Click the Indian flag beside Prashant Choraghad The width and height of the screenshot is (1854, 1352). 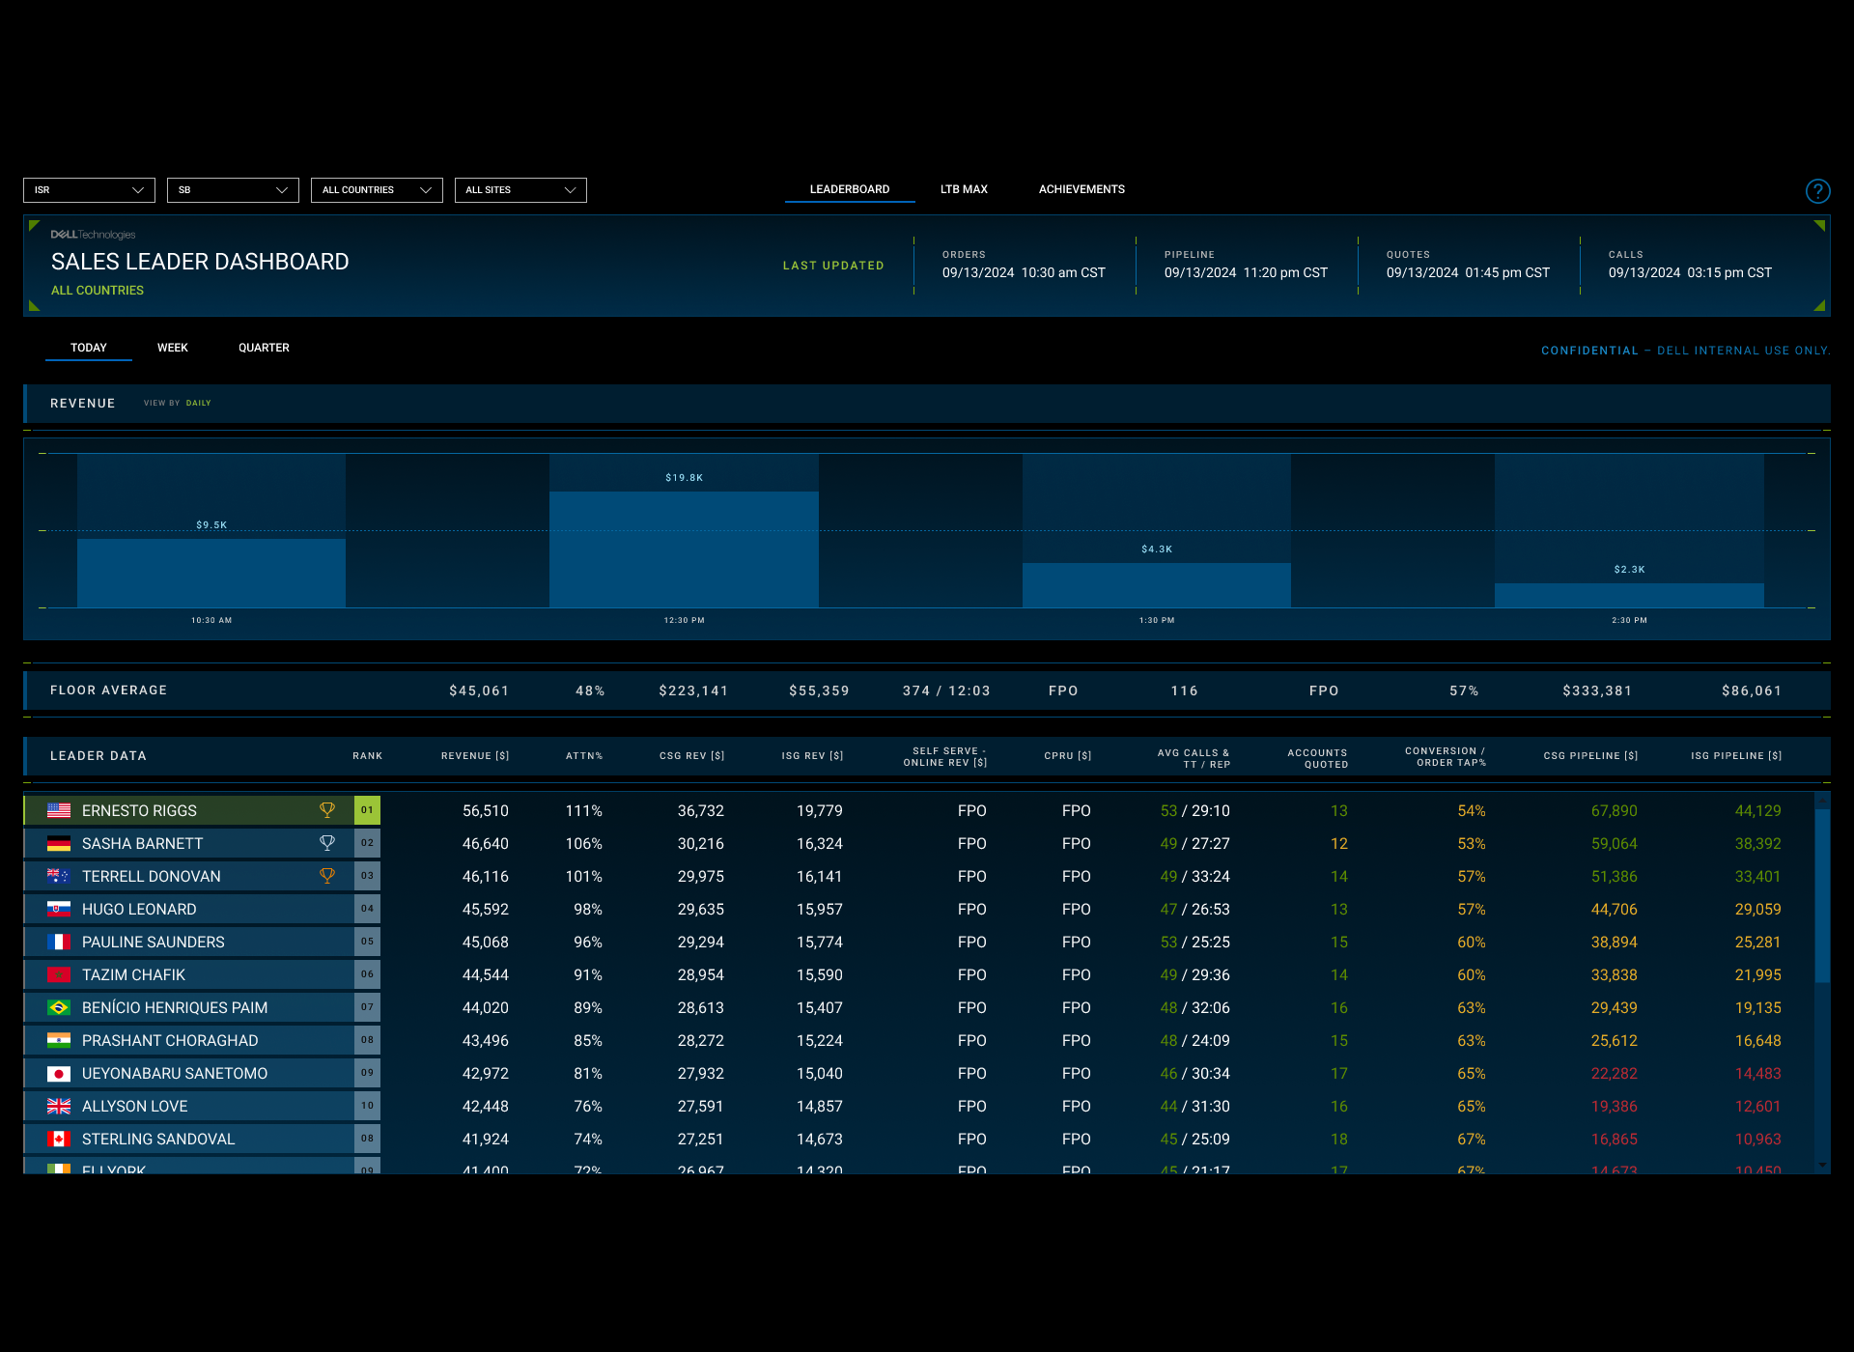pos(59,1041)
